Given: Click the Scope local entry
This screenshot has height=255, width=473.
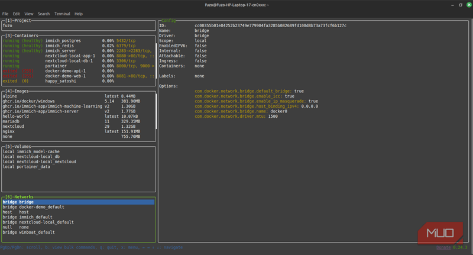Looking at the screenshot, I should [x=183, y=41].
